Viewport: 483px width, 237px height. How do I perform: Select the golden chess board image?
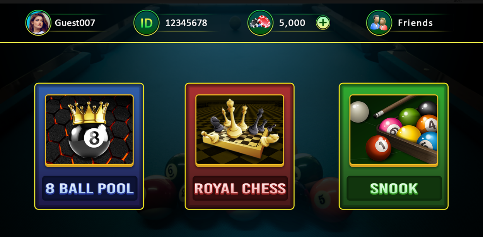240,130
